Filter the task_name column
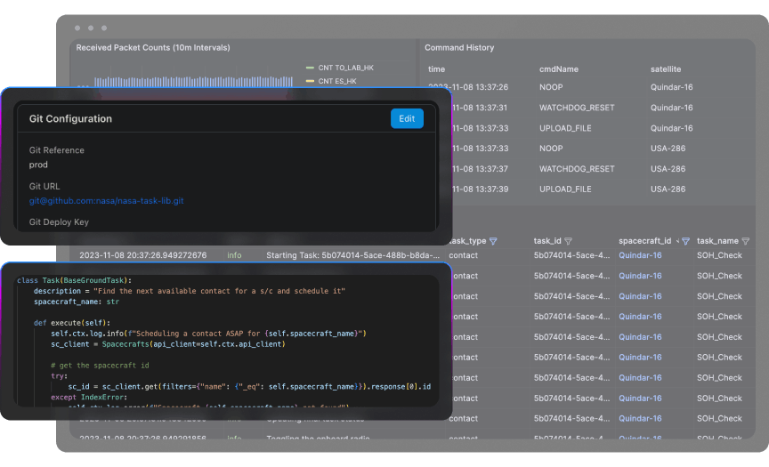Viewport: 769px width, 467px height. coord(746,241)
